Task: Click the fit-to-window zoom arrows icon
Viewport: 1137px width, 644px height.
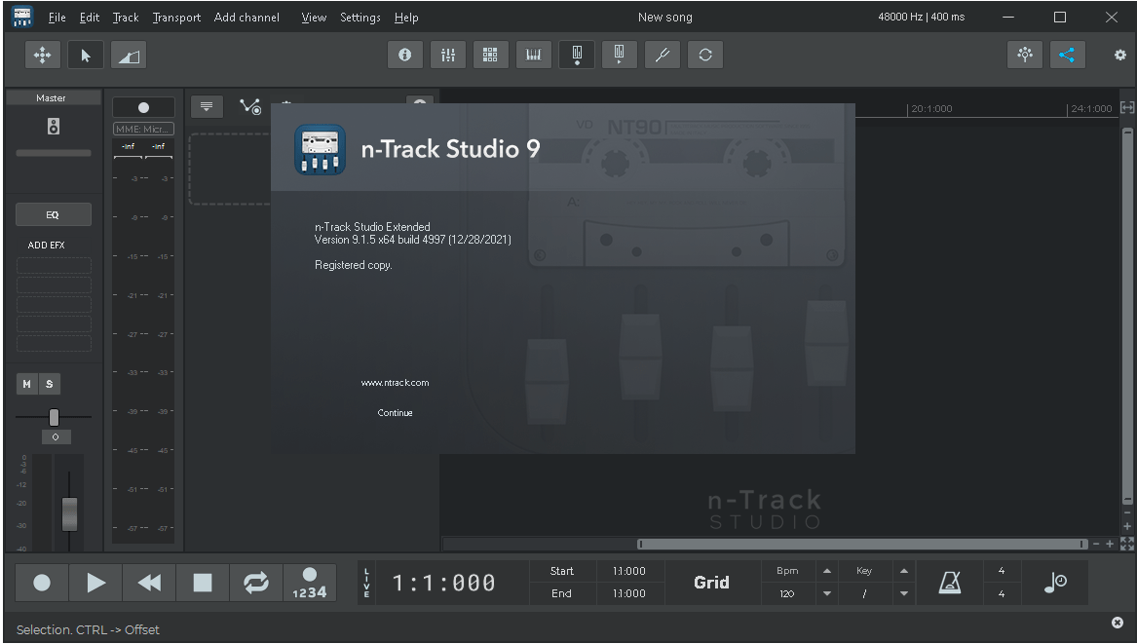Action: pyautogui.click(x=1127, y=544)
